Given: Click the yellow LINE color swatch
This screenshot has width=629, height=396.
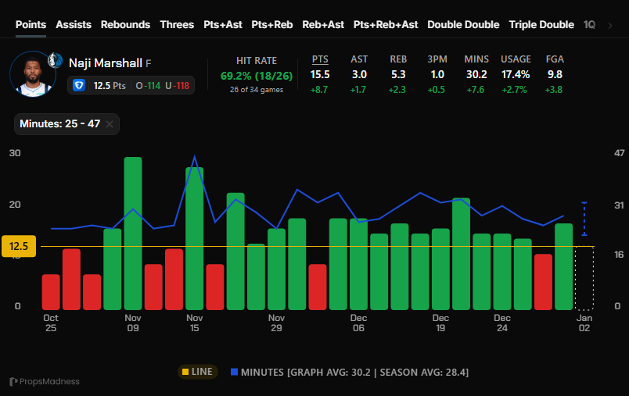Looking at the screenshot, I should [x=185, y=372].
